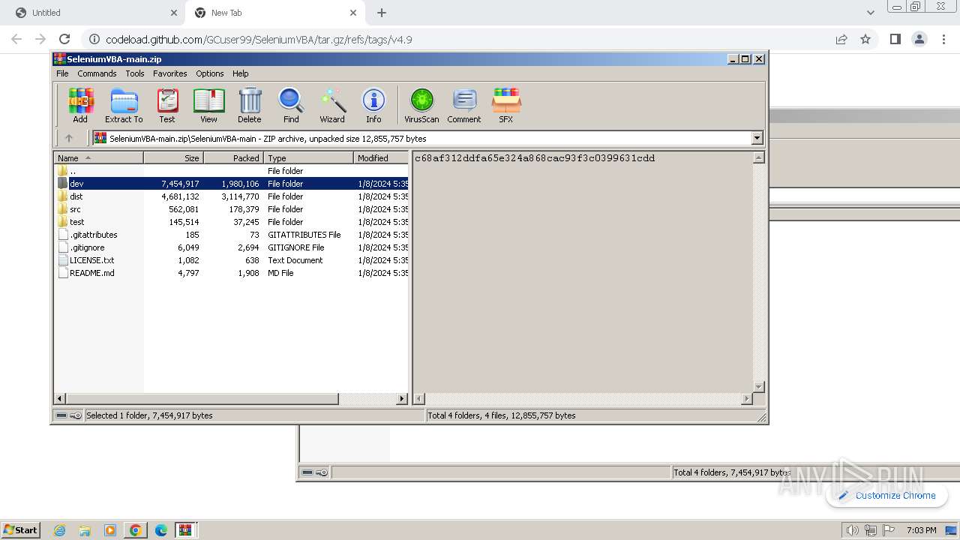Expand the archive path dropdown

click(x=757, y=138)
